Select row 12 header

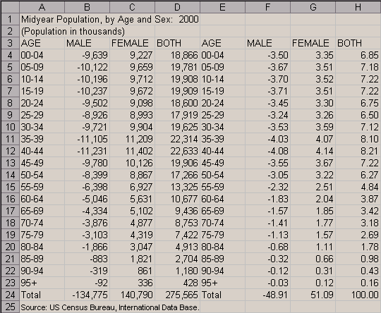coord(10,151)
